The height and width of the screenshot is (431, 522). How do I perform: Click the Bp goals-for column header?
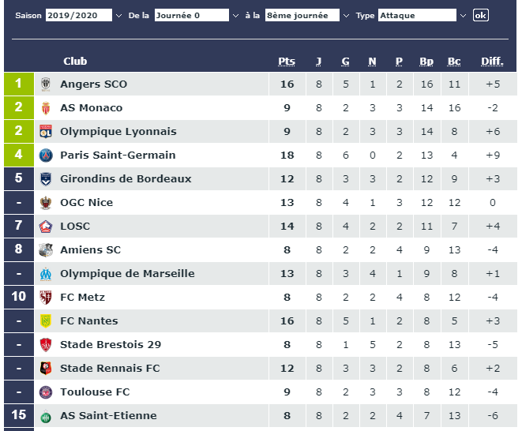pyautogui.click(x=426, y=62)
